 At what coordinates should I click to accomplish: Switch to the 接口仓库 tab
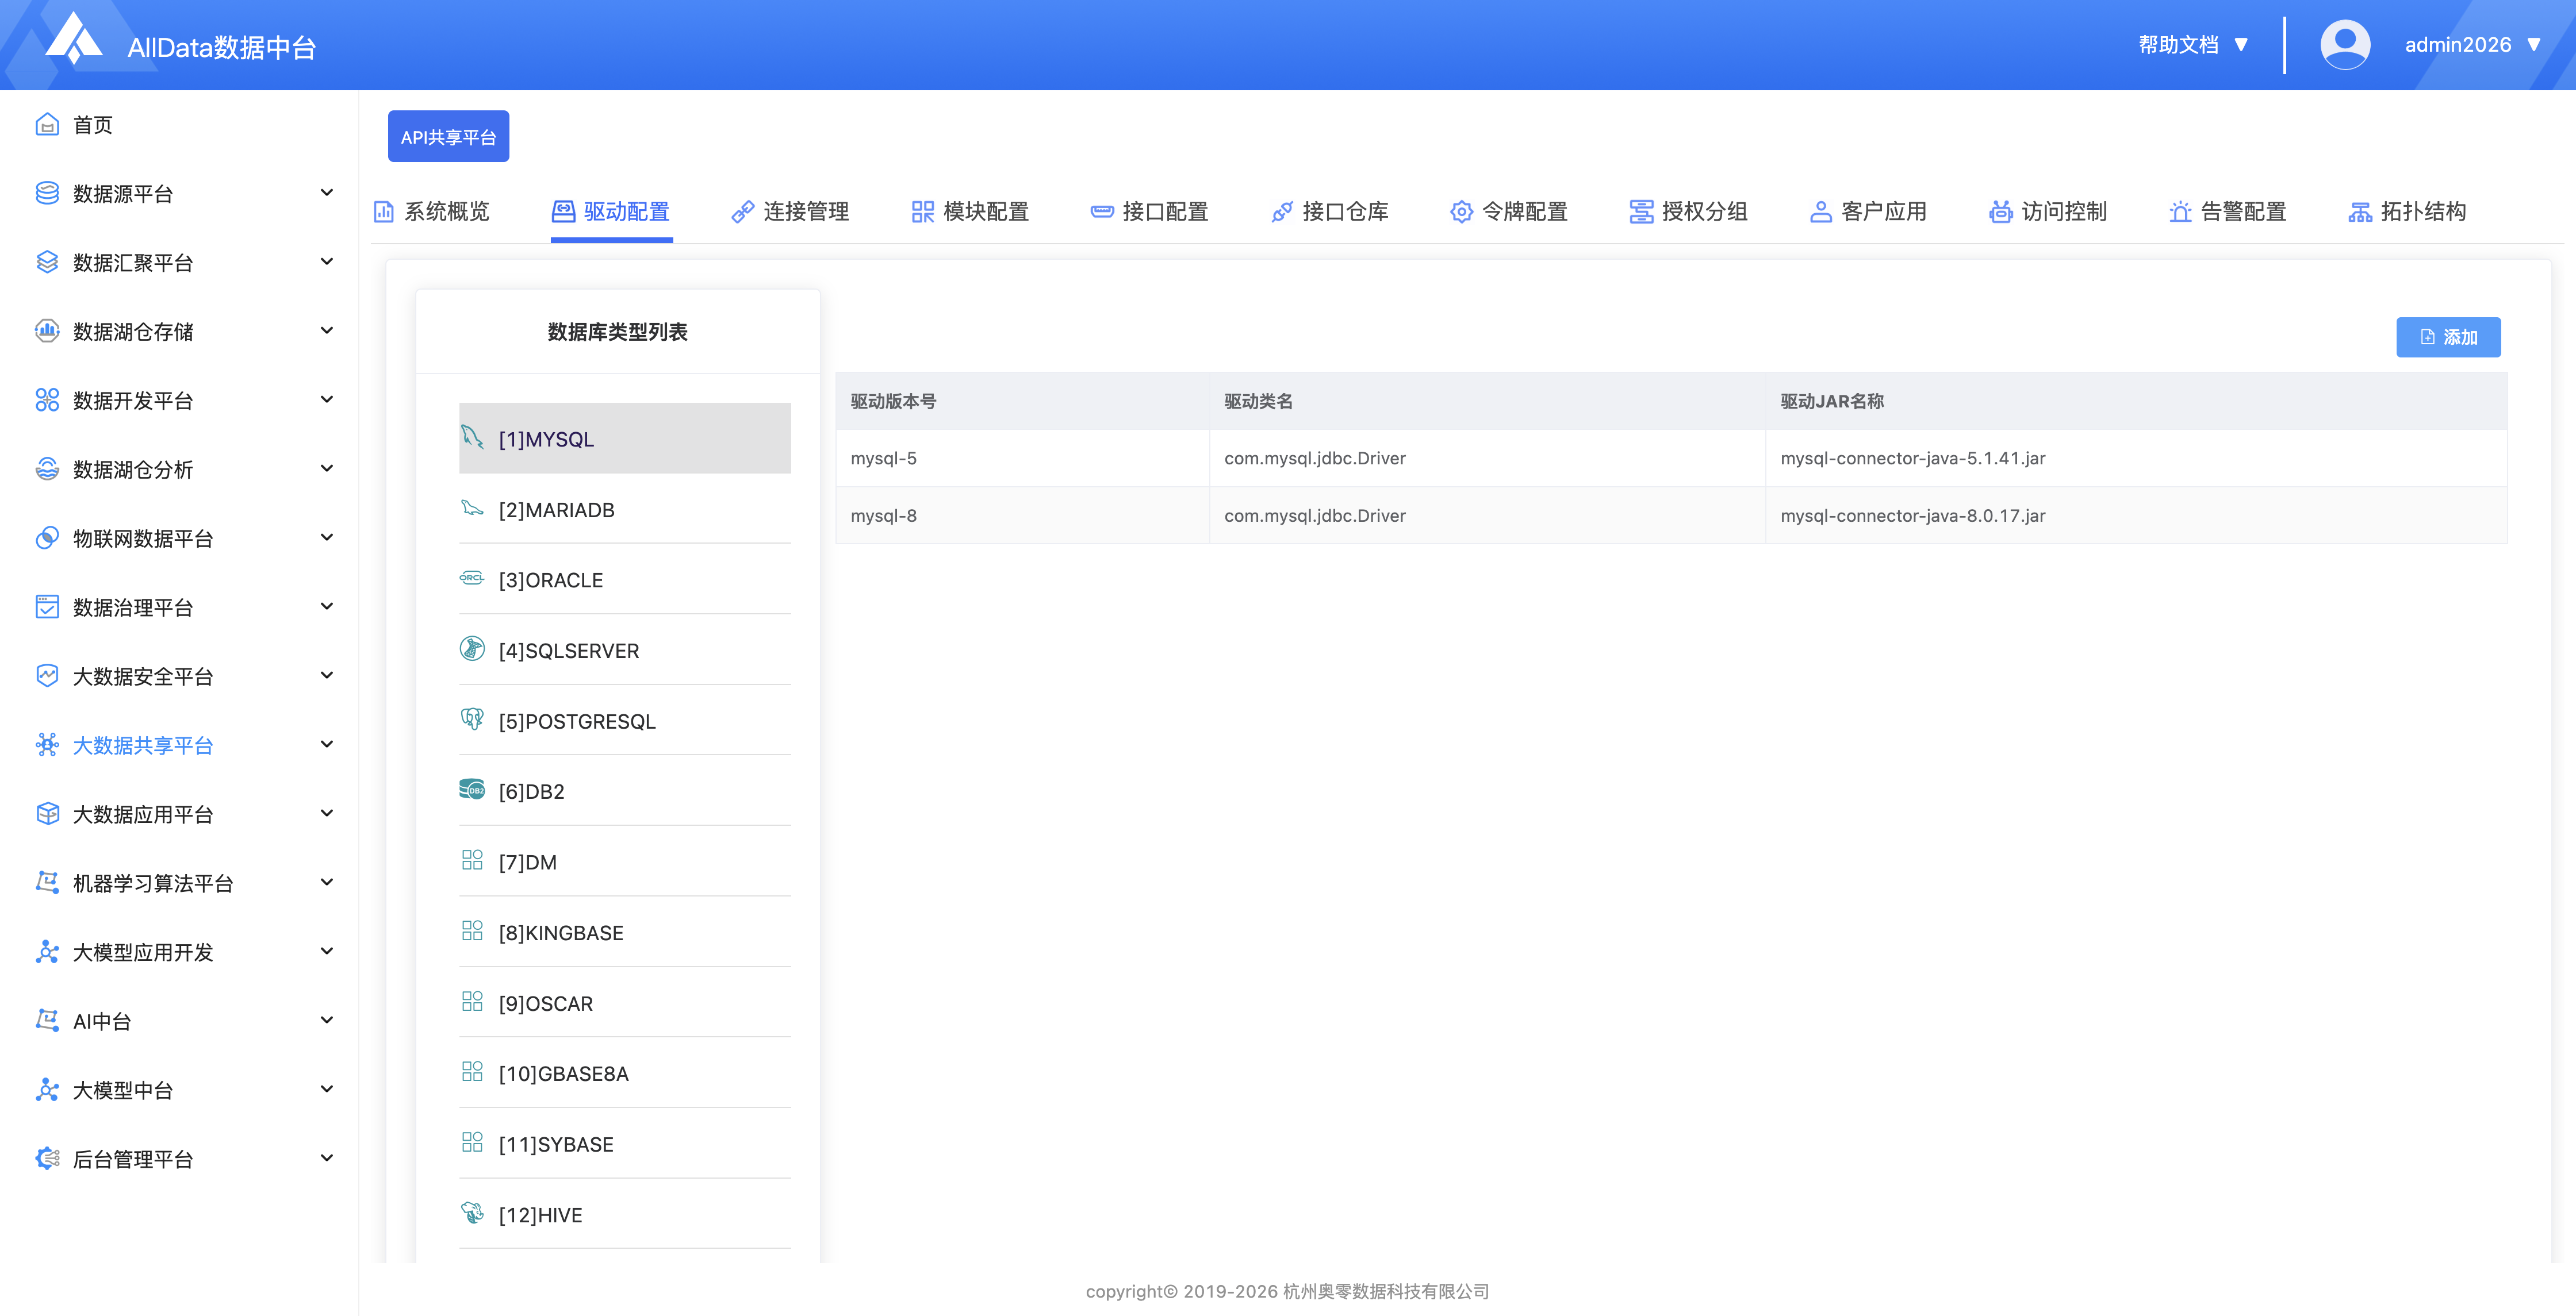pos(1329,211)
